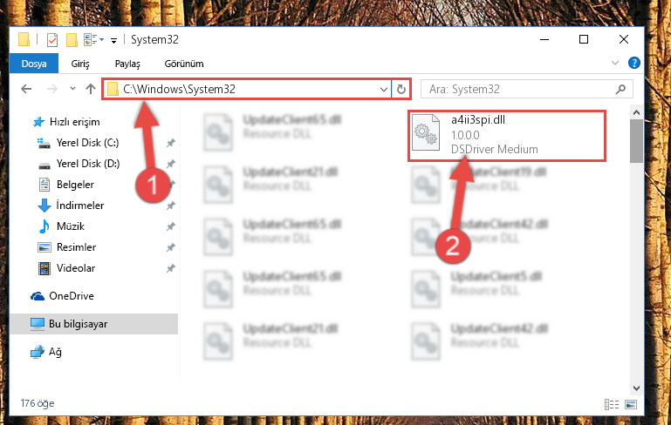Click New Folder icon in title bar
Image resolution: width=671 pixels, height=425 pixels.
72,40
